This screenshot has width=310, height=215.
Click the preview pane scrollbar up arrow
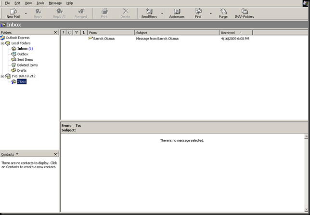tap(306, 136)
